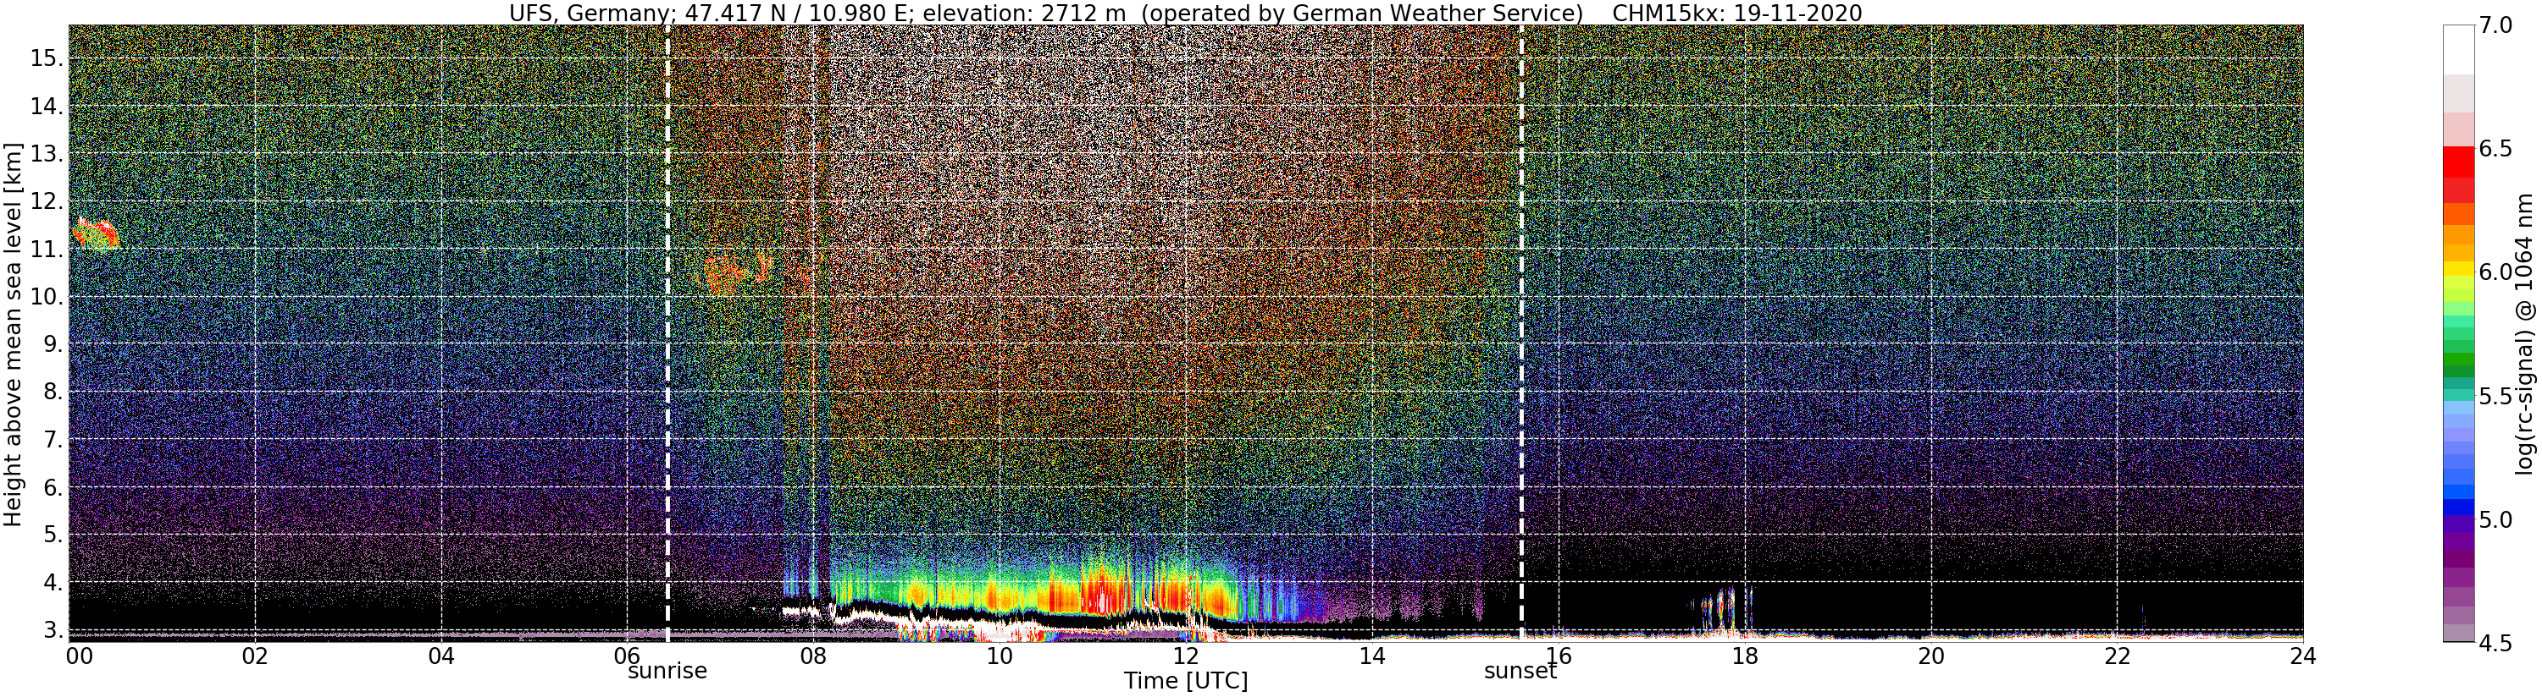Viewport: 2542px width, 697px height.
Task: Click the '11.' height axis tick
Action: point(47,249)
